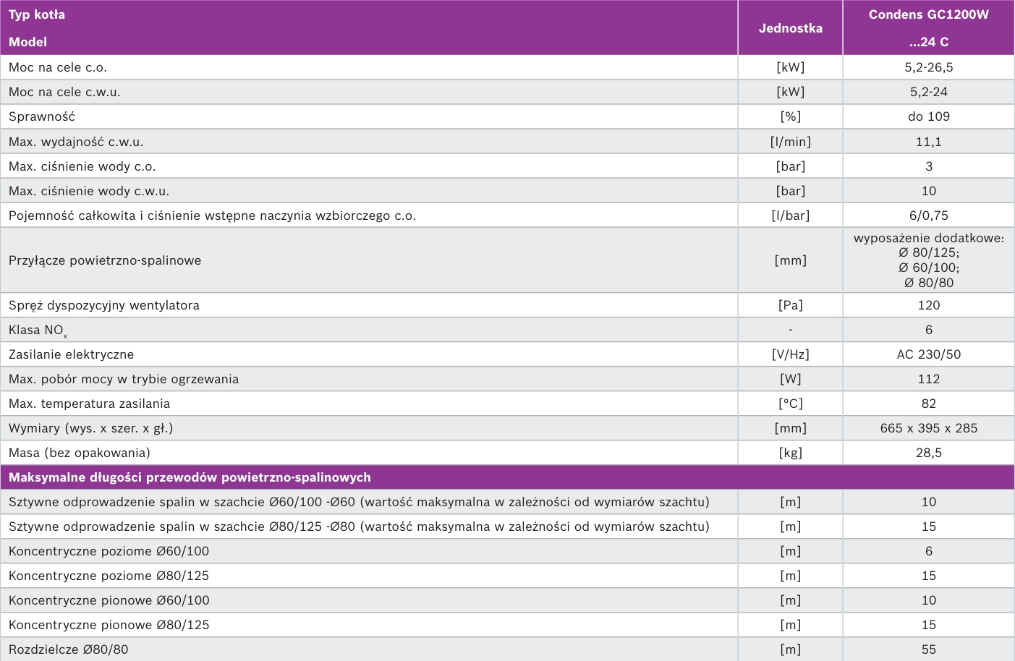Select the 'Masa (bez opakowania)' row label
The width and height of the screenshot is (1015, 661).
click(80, 453)
